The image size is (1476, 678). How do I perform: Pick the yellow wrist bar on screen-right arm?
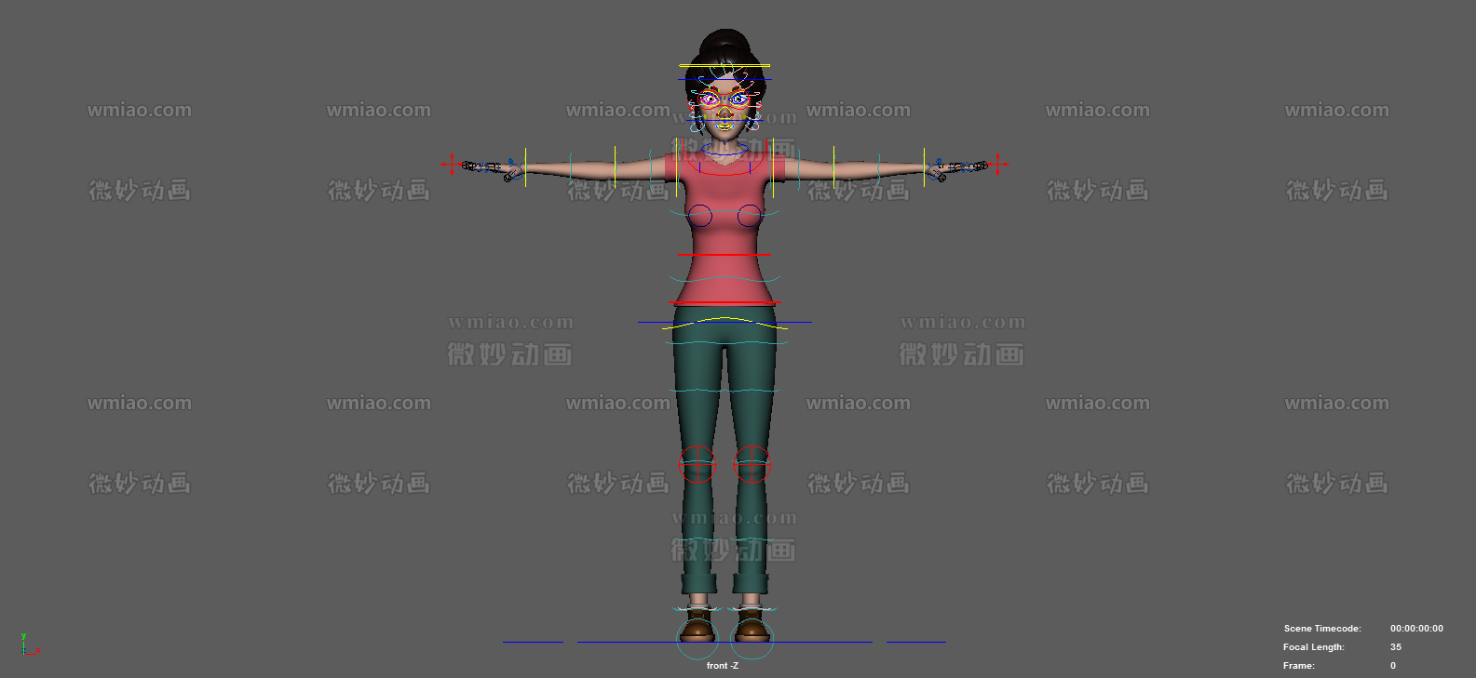924,166
